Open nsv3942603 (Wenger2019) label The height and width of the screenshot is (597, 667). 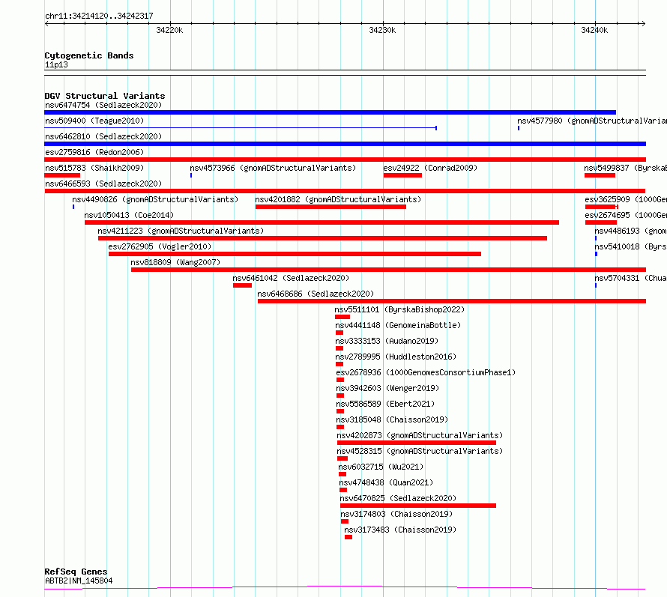(387, 388)
